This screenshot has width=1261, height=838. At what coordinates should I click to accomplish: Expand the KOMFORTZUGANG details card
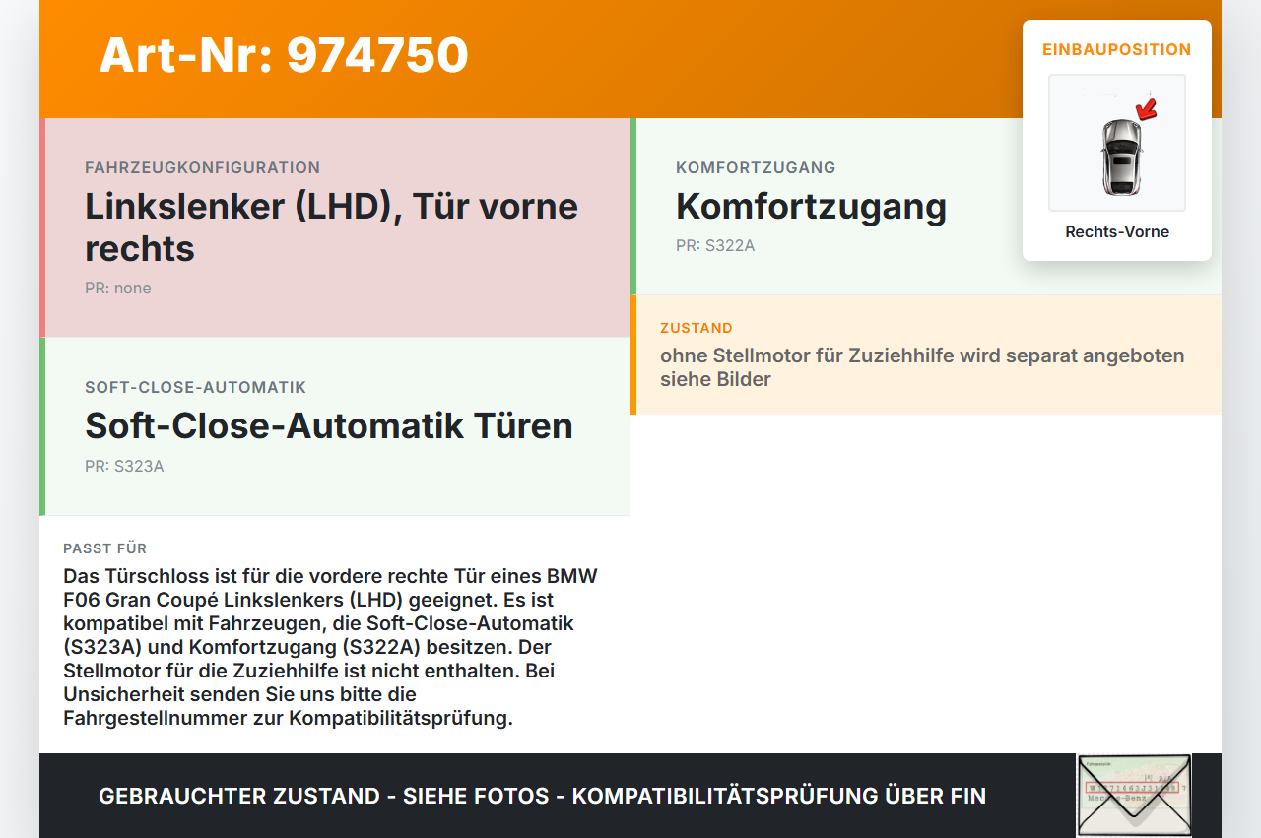(x=926, y=204)
